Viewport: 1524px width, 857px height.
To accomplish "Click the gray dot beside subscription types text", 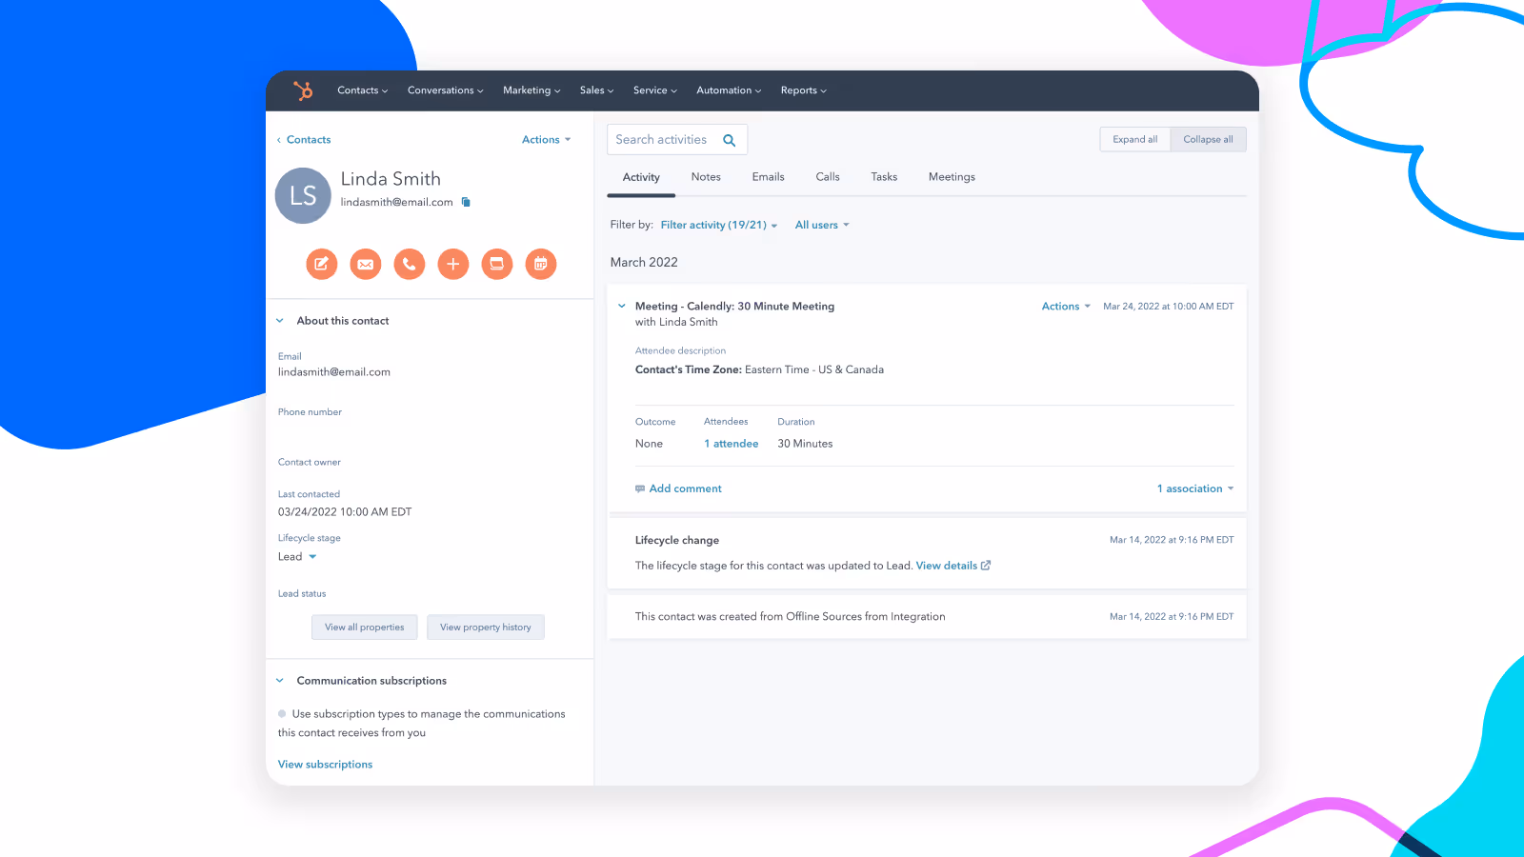I will [x=282, y=713].
